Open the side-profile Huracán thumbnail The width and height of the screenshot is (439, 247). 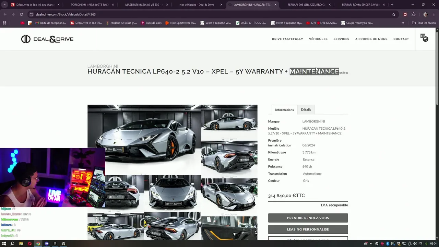point(229,122)
